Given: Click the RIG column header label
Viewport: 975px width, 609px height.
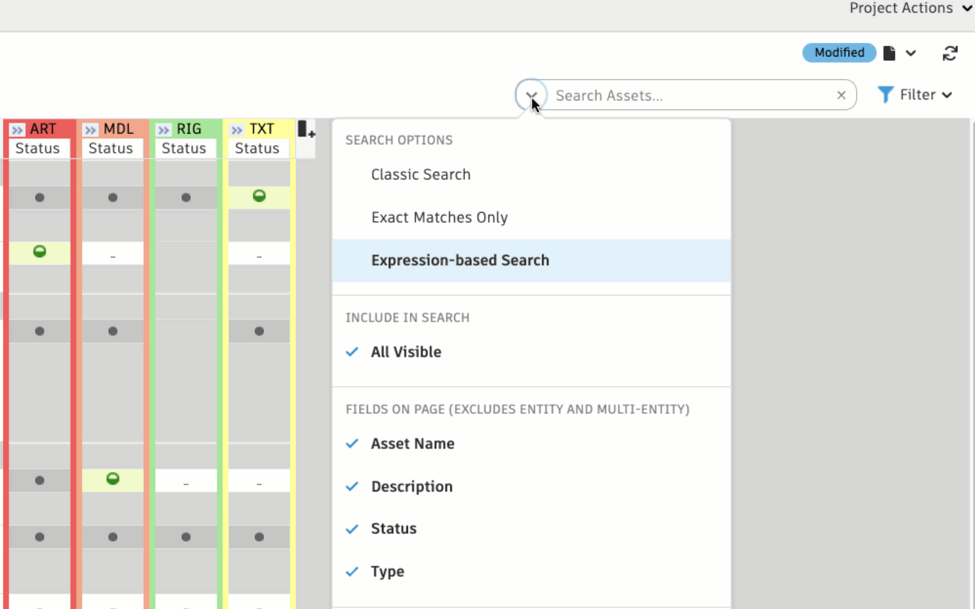Looking at the screenshot, I should point(189,129).
